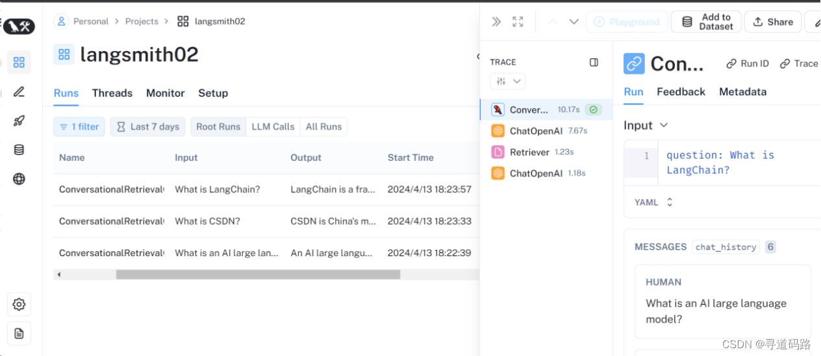821x356 pixels.
Task: Open the settings gear icon in sidebar
Action: 19,304
